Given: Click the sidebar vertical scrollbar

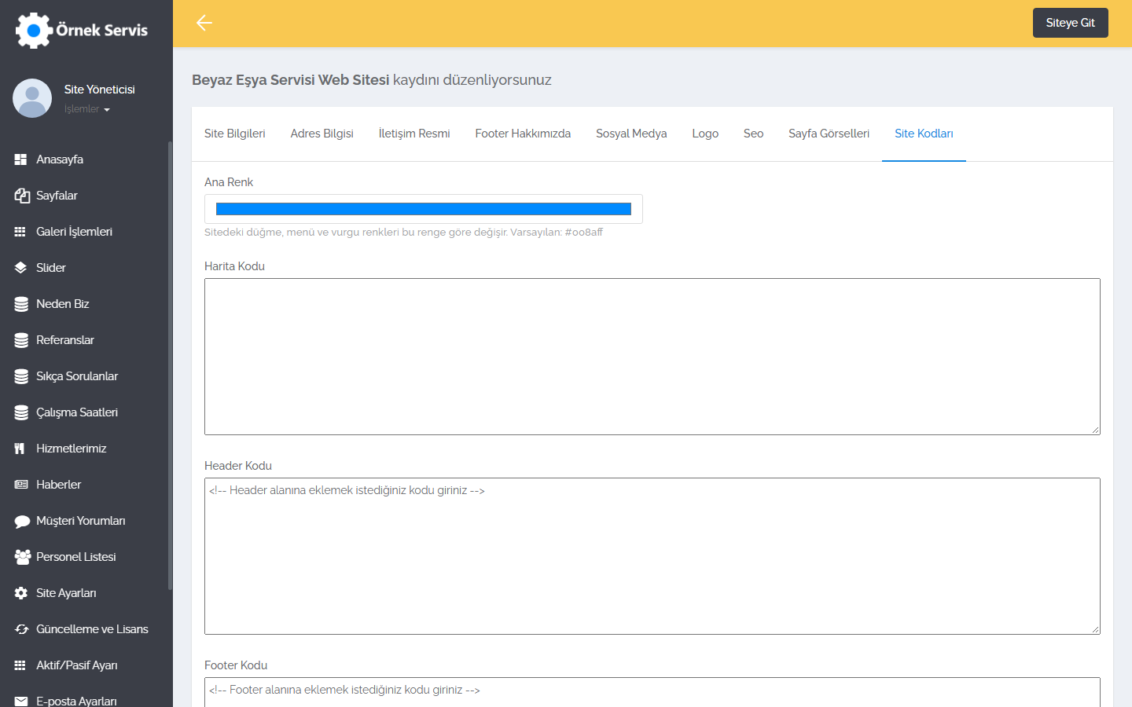Looking at the screenshot, I should (x=170, y=365).
